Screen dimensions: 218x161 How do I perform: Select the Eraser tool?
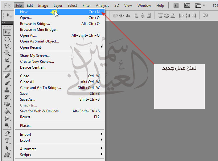[x=7, y=104]
